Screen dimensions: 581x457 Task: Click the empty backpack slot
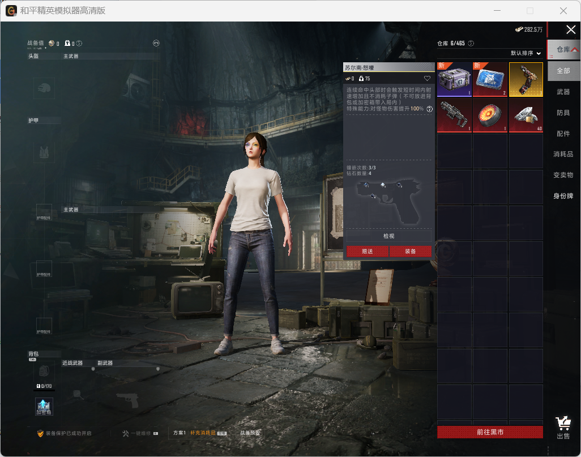tap(44, 370)
